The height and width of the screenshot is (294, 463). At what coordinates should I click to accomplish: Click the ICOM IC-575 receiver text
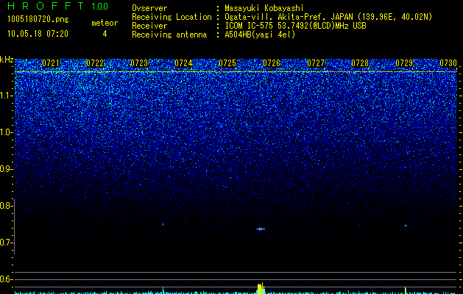tap(295, 26)
